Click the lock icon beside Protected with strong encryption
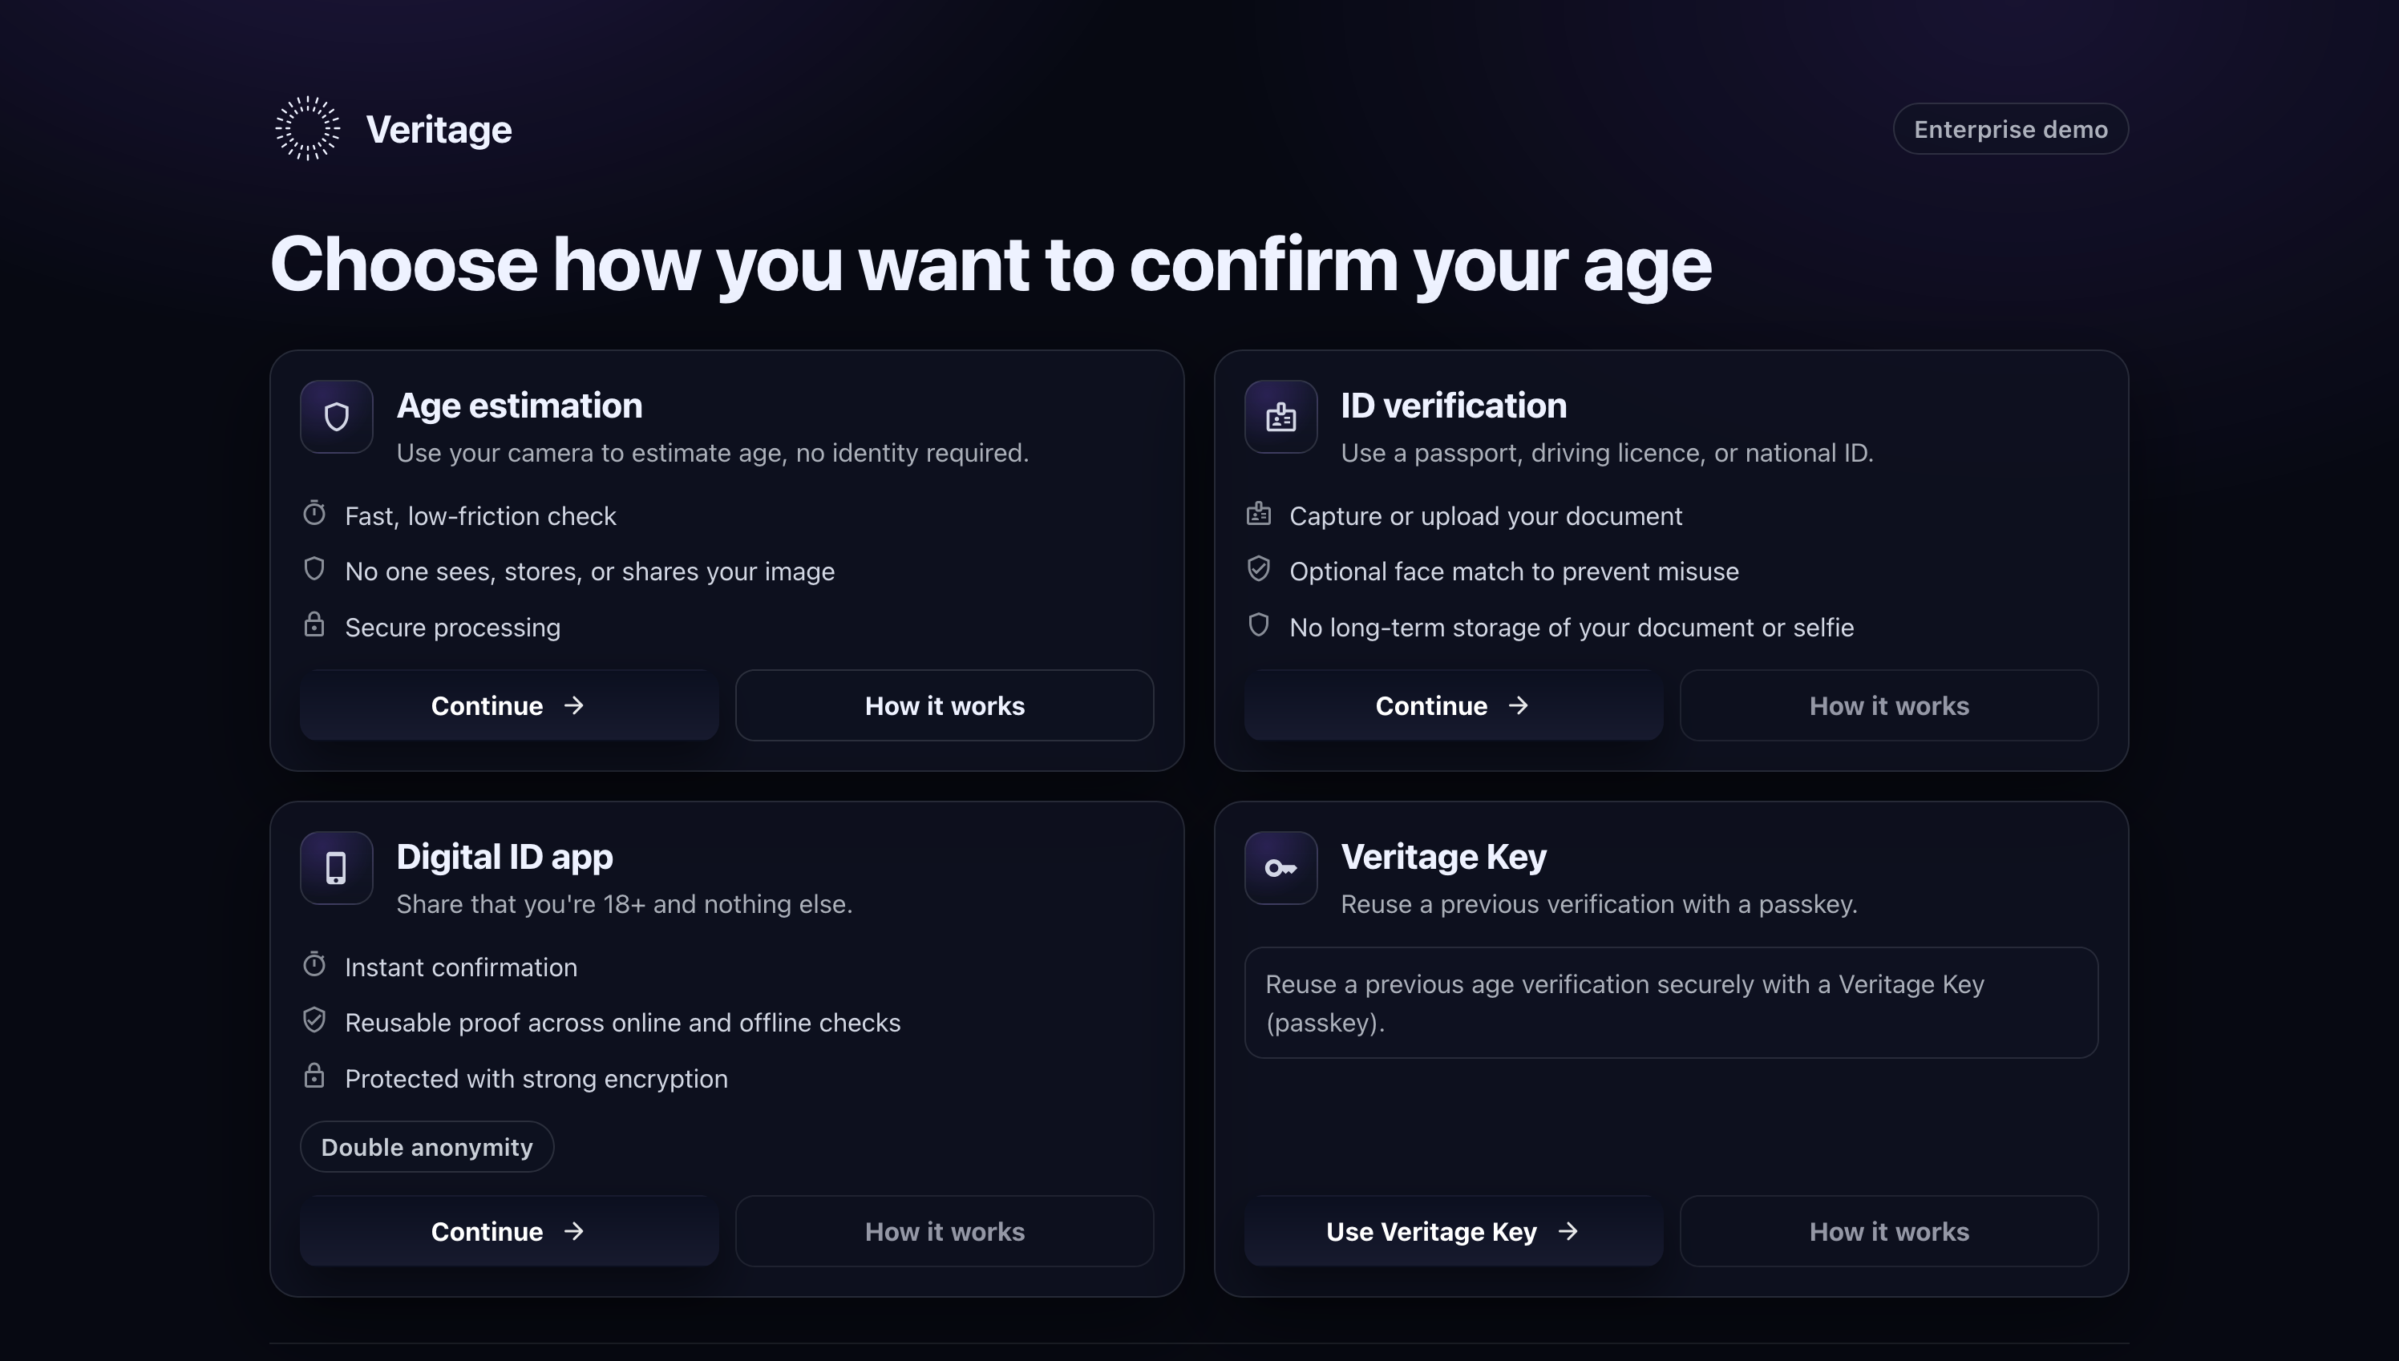 [314, 1076]
